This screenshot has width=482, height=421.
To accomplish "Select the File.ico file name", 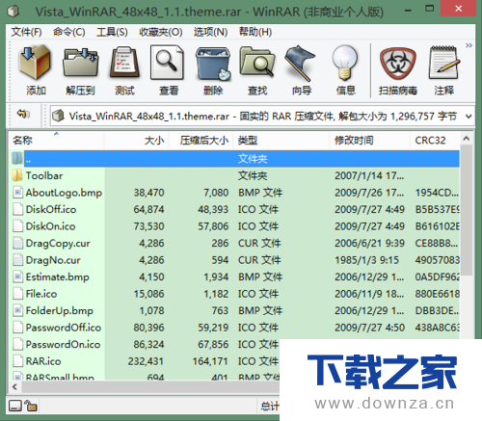I will [x=41, y=294].
